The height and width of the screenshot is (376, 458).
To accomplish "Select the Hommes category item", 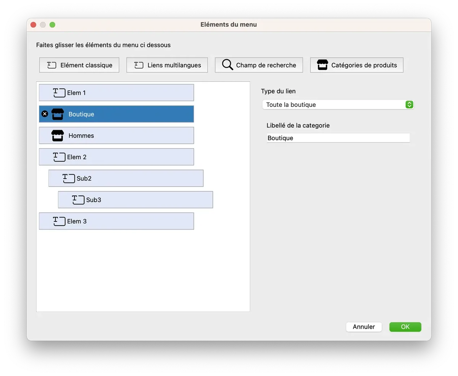I will point(116,136).
